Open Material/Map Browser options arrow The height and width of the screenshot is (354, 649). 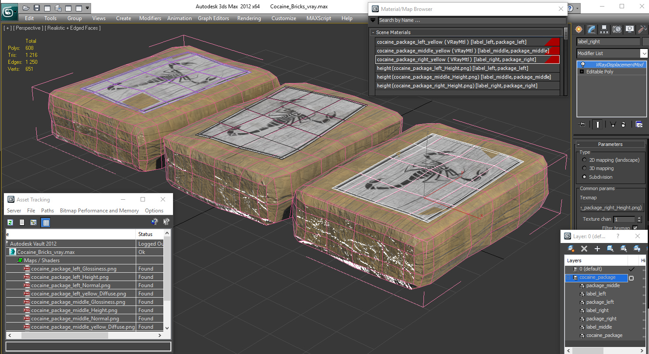[x=373, y=20]
